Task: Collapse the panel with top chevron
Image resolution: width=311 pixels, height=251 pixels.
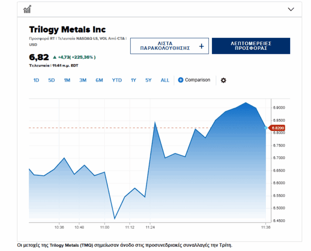Action: pos(291,9)
